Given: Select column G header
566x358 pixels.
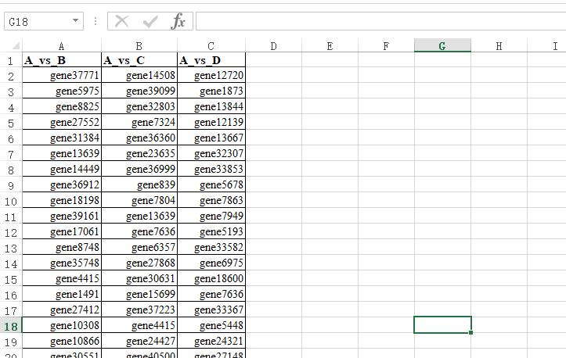Looking at the screenshot, I should click(x=442, y=46).
